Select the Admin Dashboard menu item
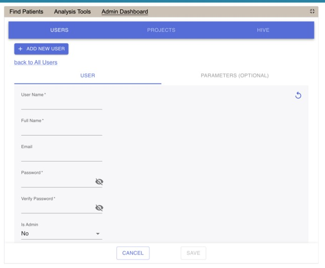The width and height of the screenshot is (325, 268). [x=124, y=12]
